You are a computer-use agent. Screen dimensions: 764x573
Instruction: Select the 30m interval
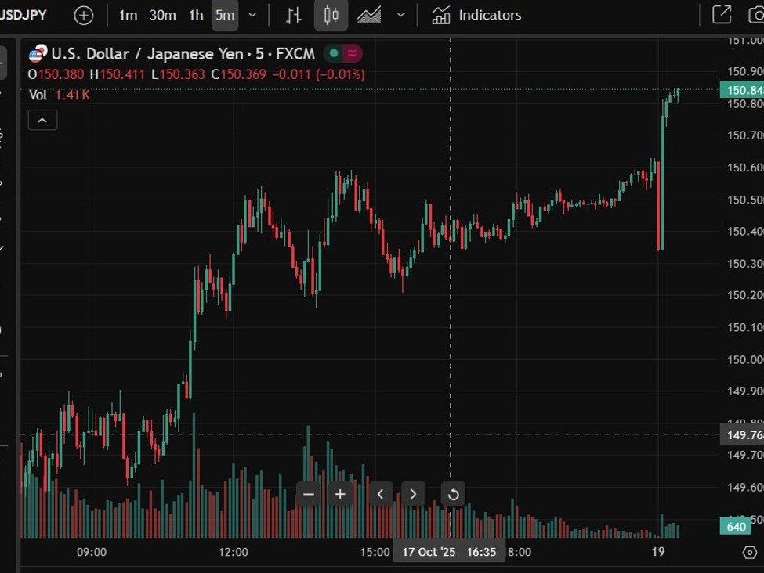(x=162, y=15)
